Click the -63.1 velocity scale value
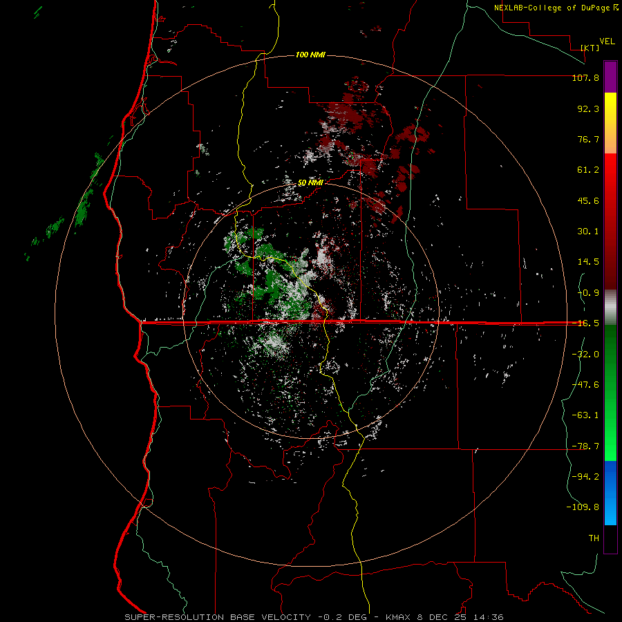Screen dimensions: 622x622 [585, 415]
